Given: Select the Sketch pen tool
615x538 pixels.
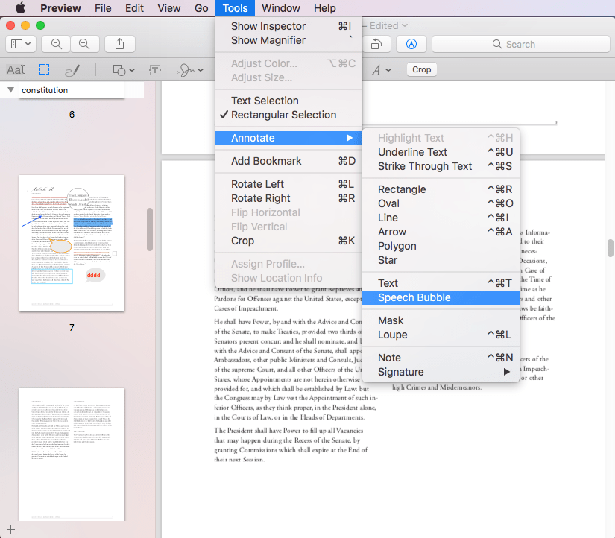Looking at the screenshot, I should point(72,69).
